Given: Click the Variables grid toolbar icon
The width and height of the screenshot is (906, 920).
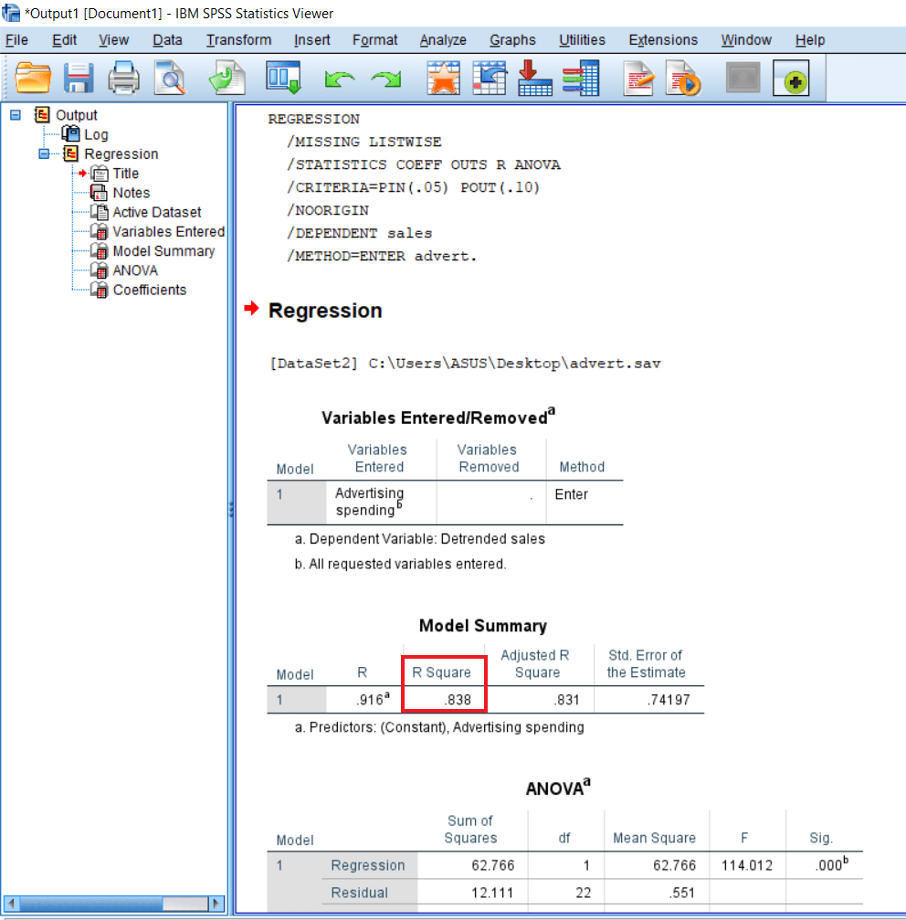Looking at the screenshot, I should [x=581, y=78].
